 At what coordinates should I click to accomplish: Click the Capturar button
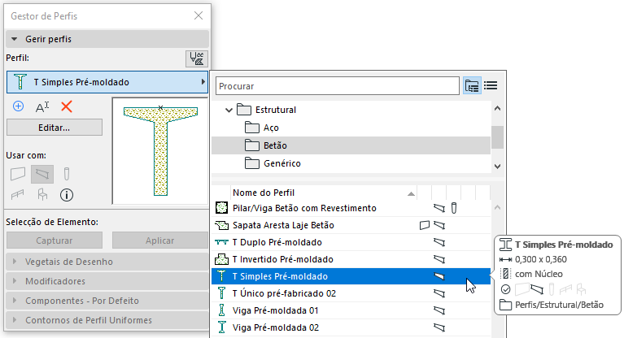pos(55,240)
